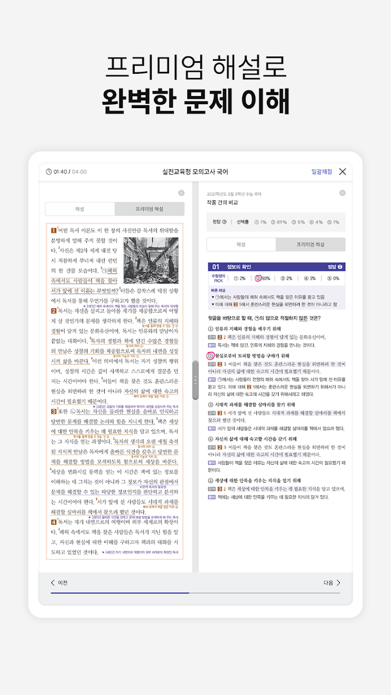Click the ② 89% selection rate

(x=279, y=222)
